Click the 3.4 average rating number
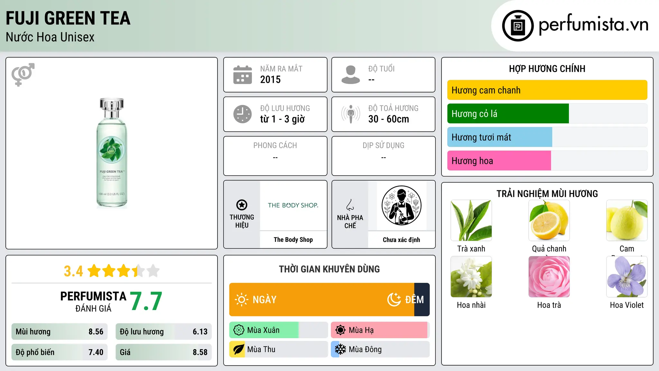Image resolution: width=659 pixels, height=371 pixels. [x=73, y=271]
